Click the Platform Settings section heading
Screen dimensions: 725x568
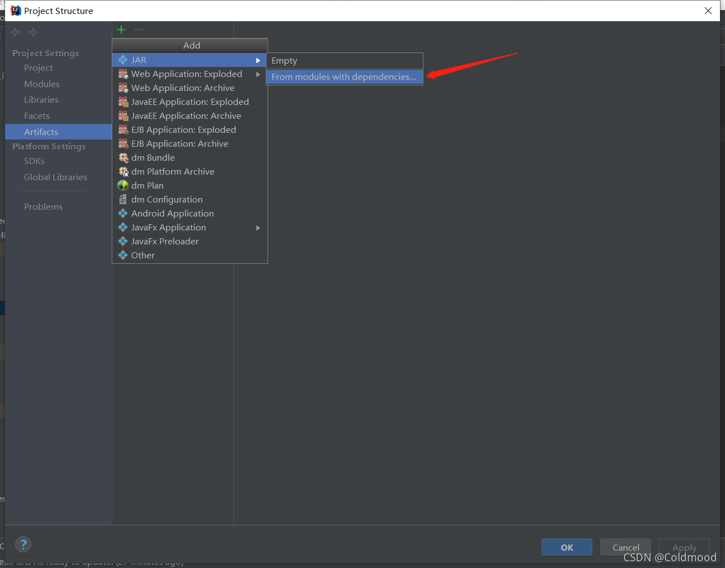pyautogui.click(x=49, y=146)
